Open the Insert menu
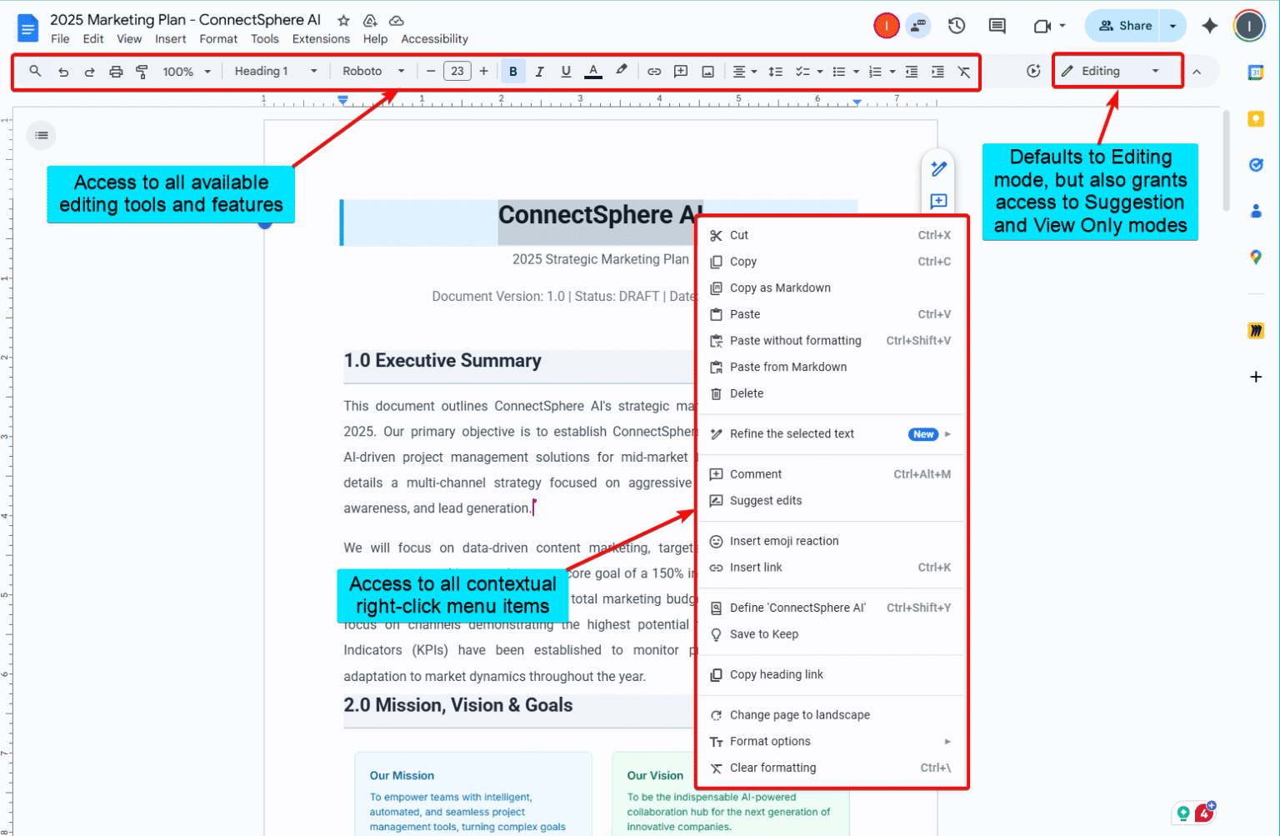1280x836 pixels. coord(171,38)
